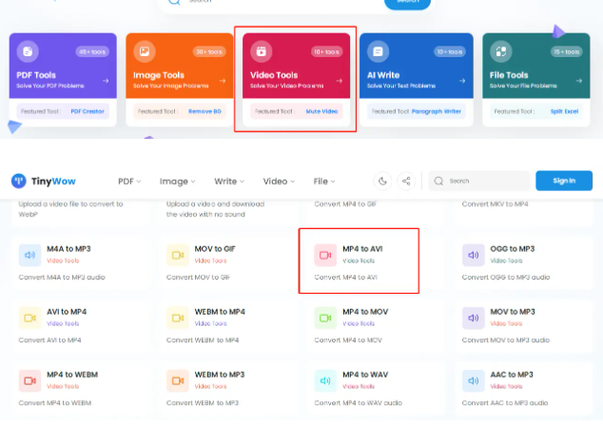The width and height of the screenshot is (603, 445).
Task: Click the Image Tools card arrow
Action: click(x=223, y=81)
